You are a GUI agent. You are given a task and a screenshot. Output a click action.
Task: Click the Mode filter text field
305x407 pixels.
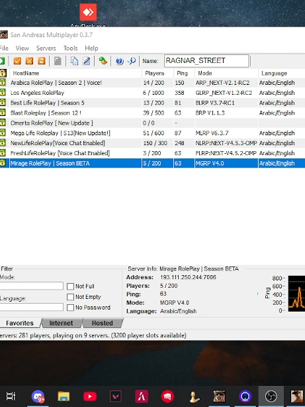31,286
